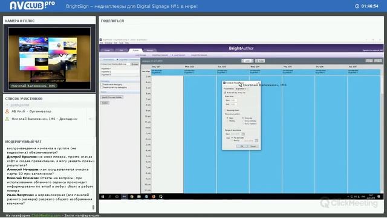Toggle Active all day, every day checkbox
Image resolution: width=387 pixels, height=218 pixels.
[x=225, y=93]
